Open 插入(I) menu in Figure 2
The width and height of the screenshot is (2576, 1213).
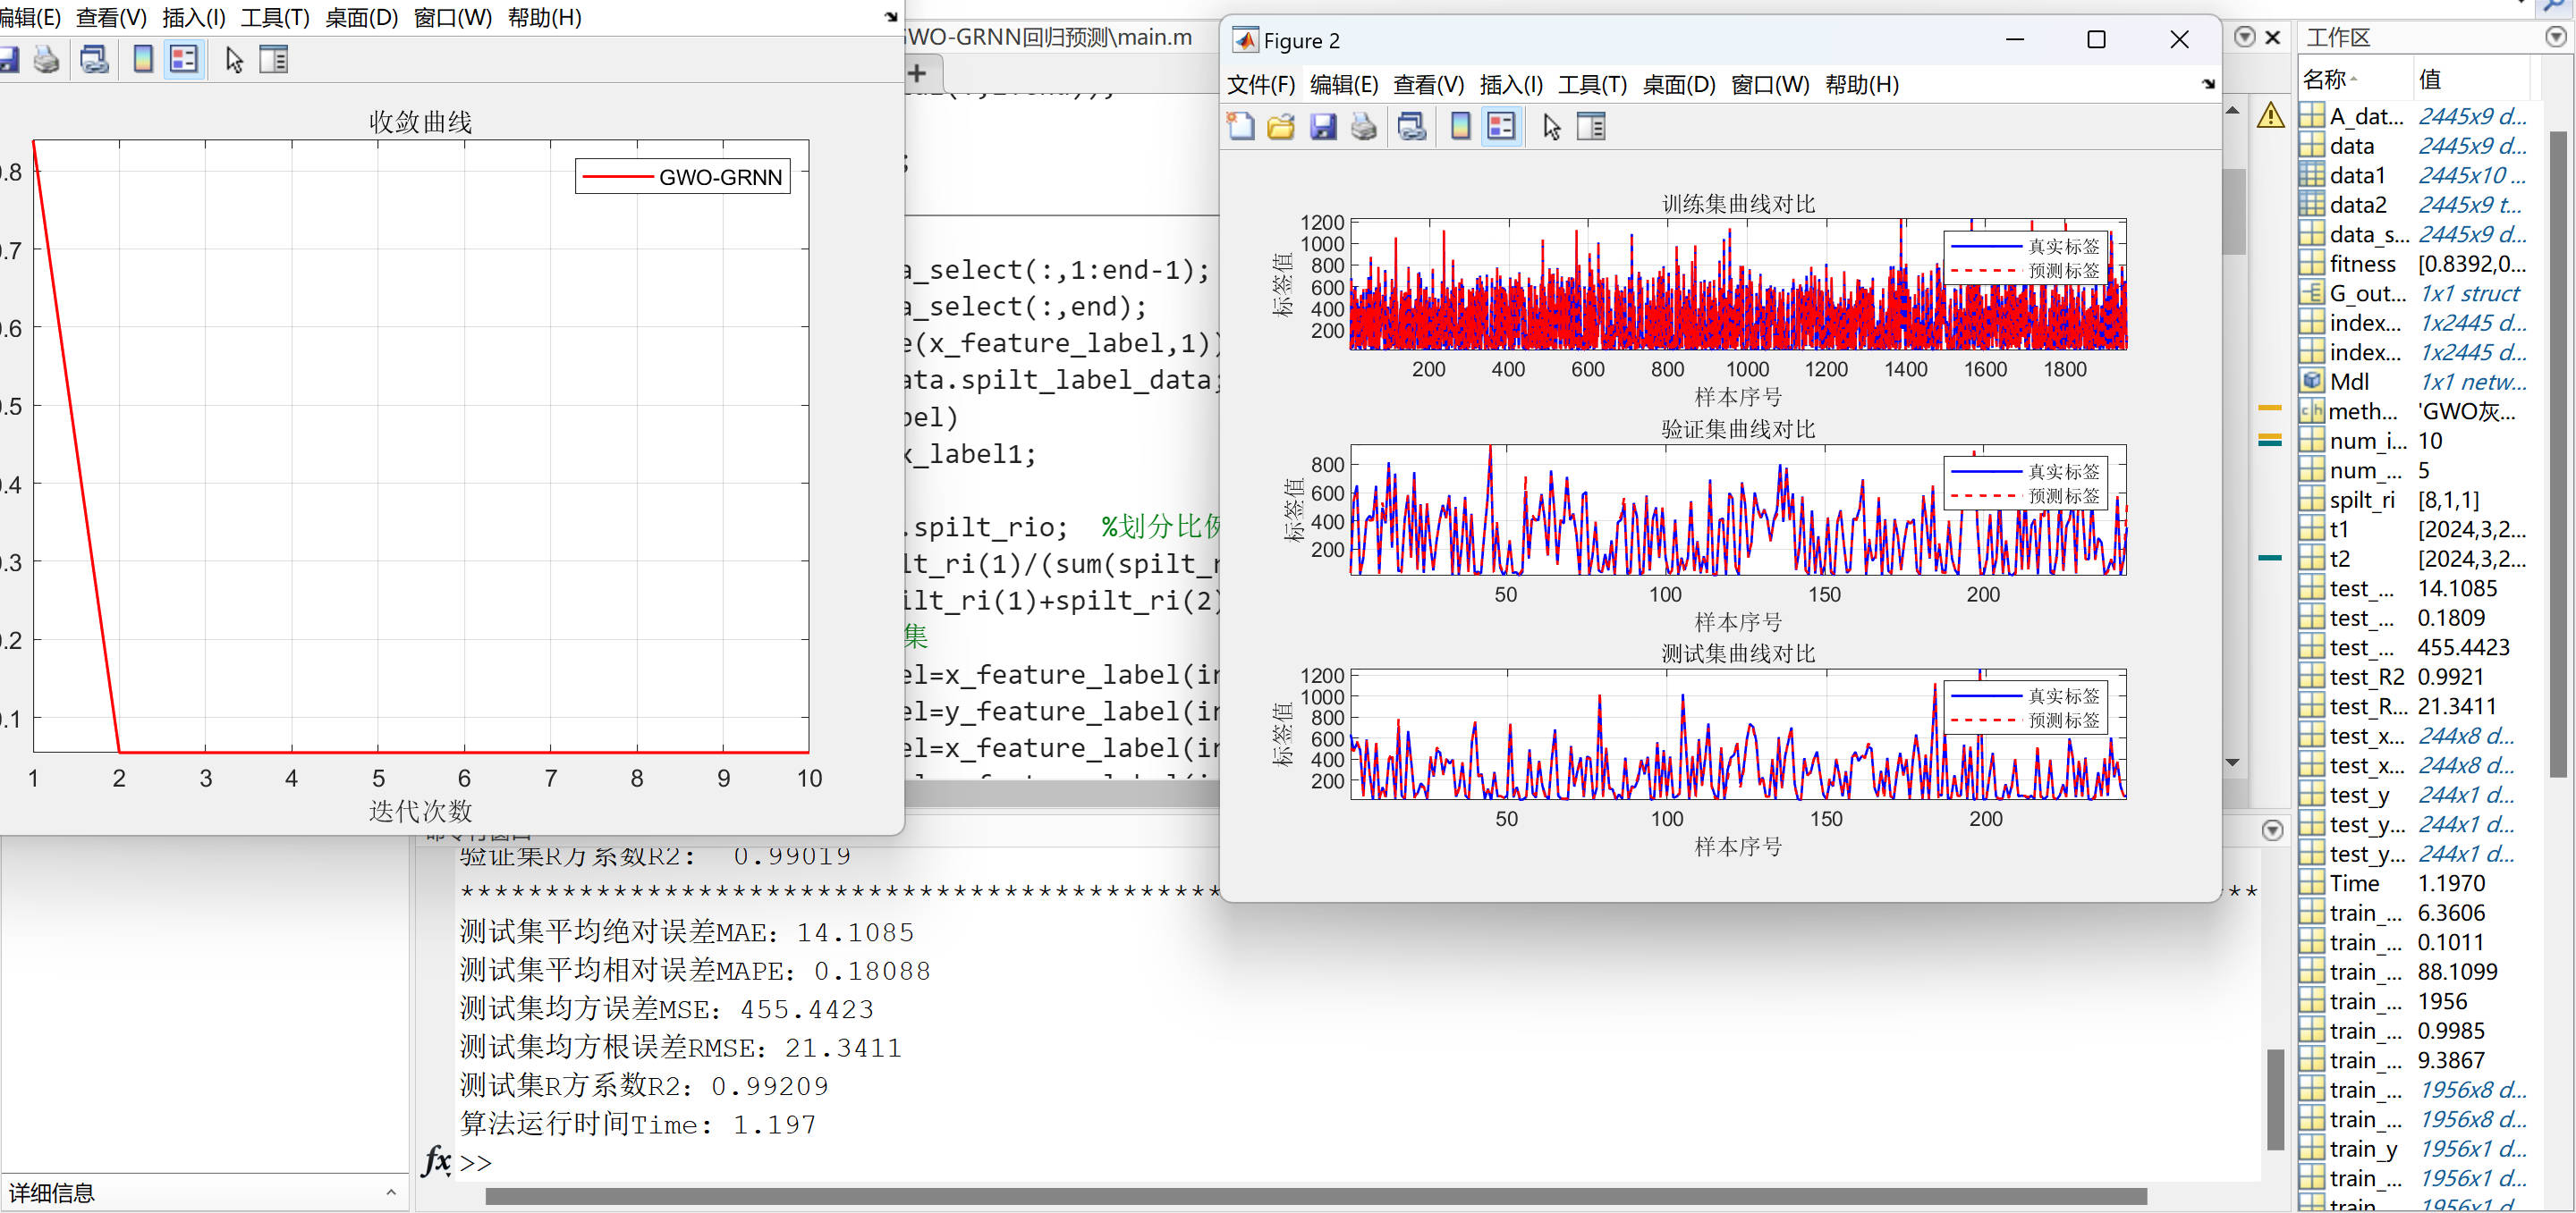[x=1510, y=85]
